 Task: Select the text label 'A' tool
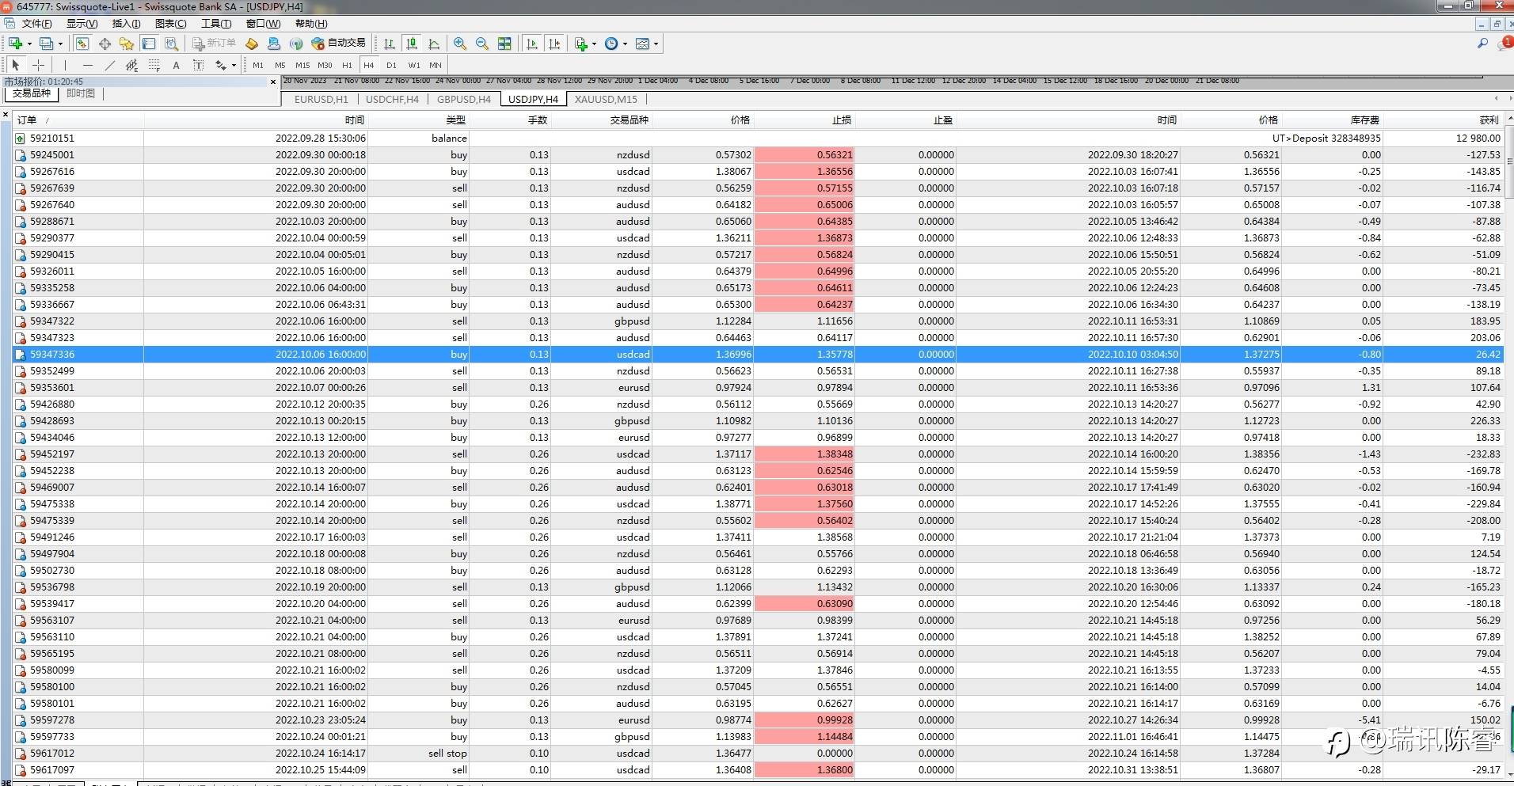176,65
